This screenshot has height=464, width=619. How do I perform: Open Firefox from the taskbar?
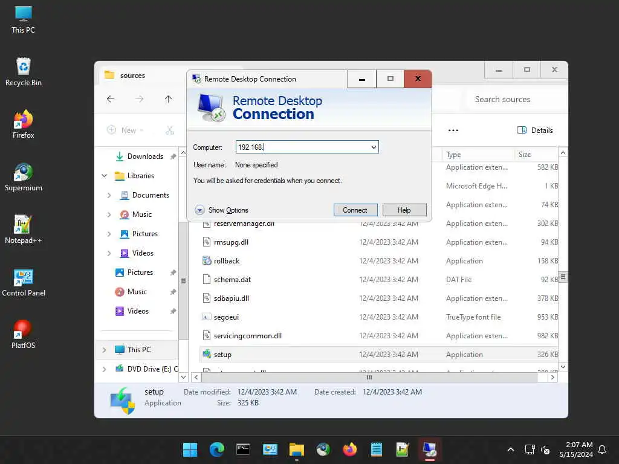tap(350, 449)
